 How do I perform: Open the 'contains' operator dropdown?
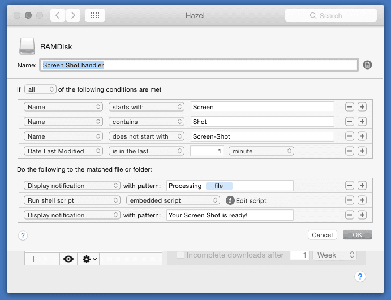pos(147,122)
